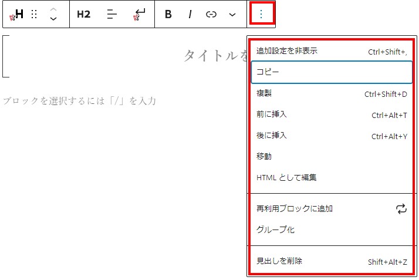Toggle bold formatting
This screenshot has width=419, height=280.
(168, 15)
